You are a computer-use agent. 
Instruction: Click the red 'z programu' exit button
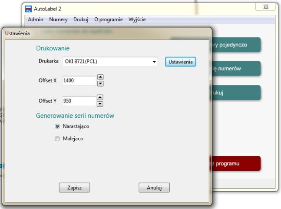point(236,163)
